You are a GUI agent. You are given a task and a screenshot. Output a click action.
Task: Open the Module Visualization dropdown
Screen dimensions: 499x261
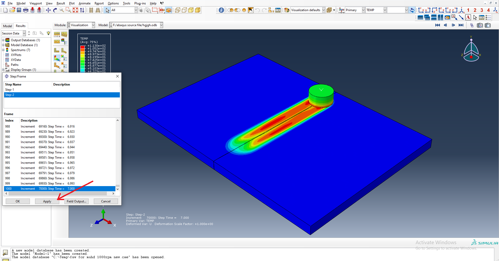coord(93,25)
